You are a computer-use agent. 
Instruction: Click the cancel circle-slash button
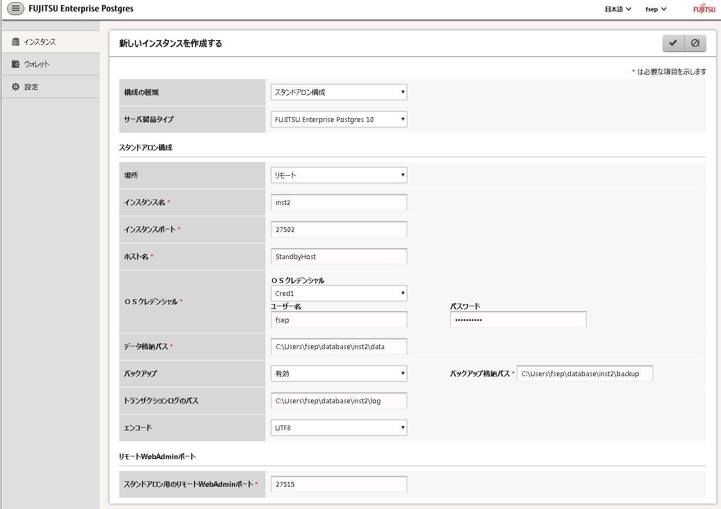click(696, 43)
